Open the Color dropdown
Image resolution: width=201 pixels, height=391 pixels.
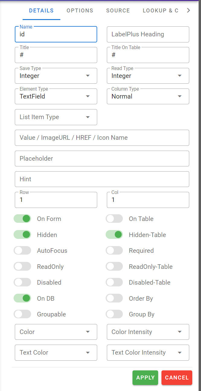pos(56,332)
